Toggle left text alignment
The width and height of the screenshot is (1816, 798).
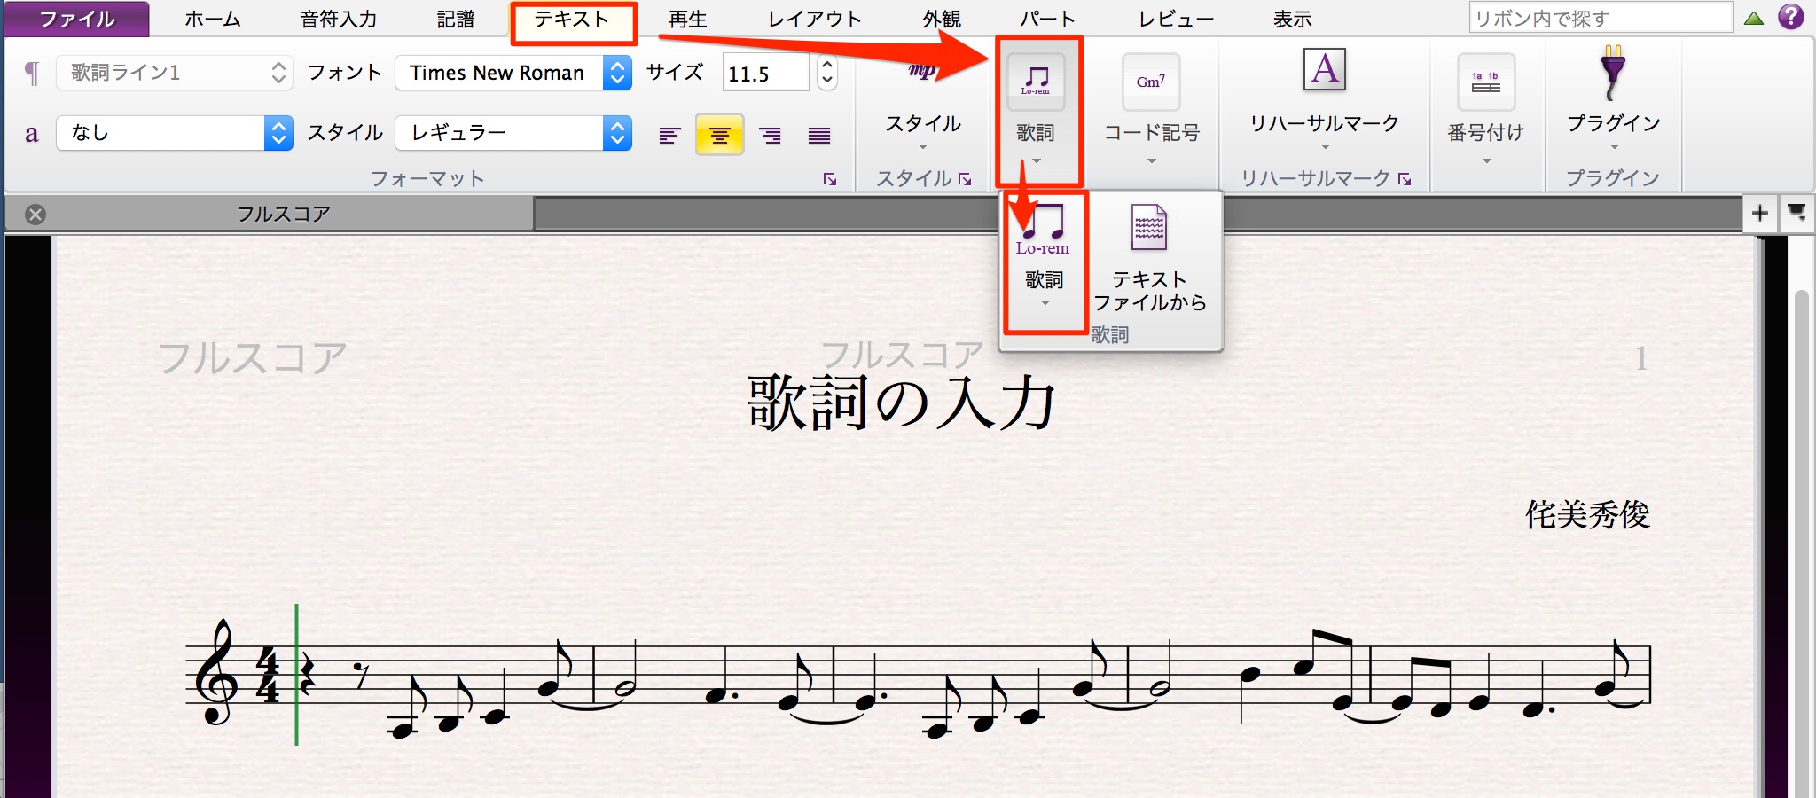[x=669, y=135]
